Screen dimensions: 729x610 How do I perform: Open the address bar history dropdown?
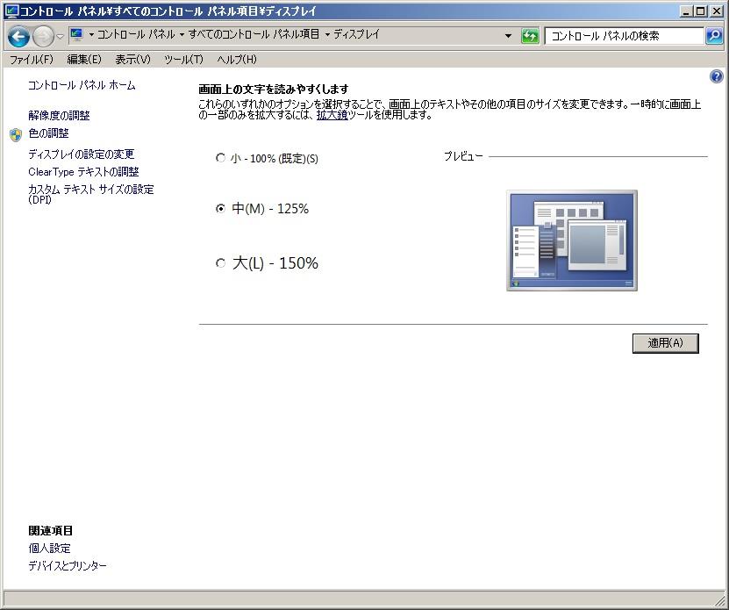pos(508,36)
